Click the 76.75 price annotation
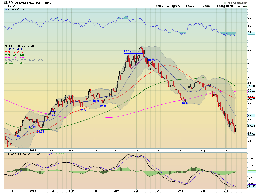Screen dimensions: 257x193 coord(40,132)
